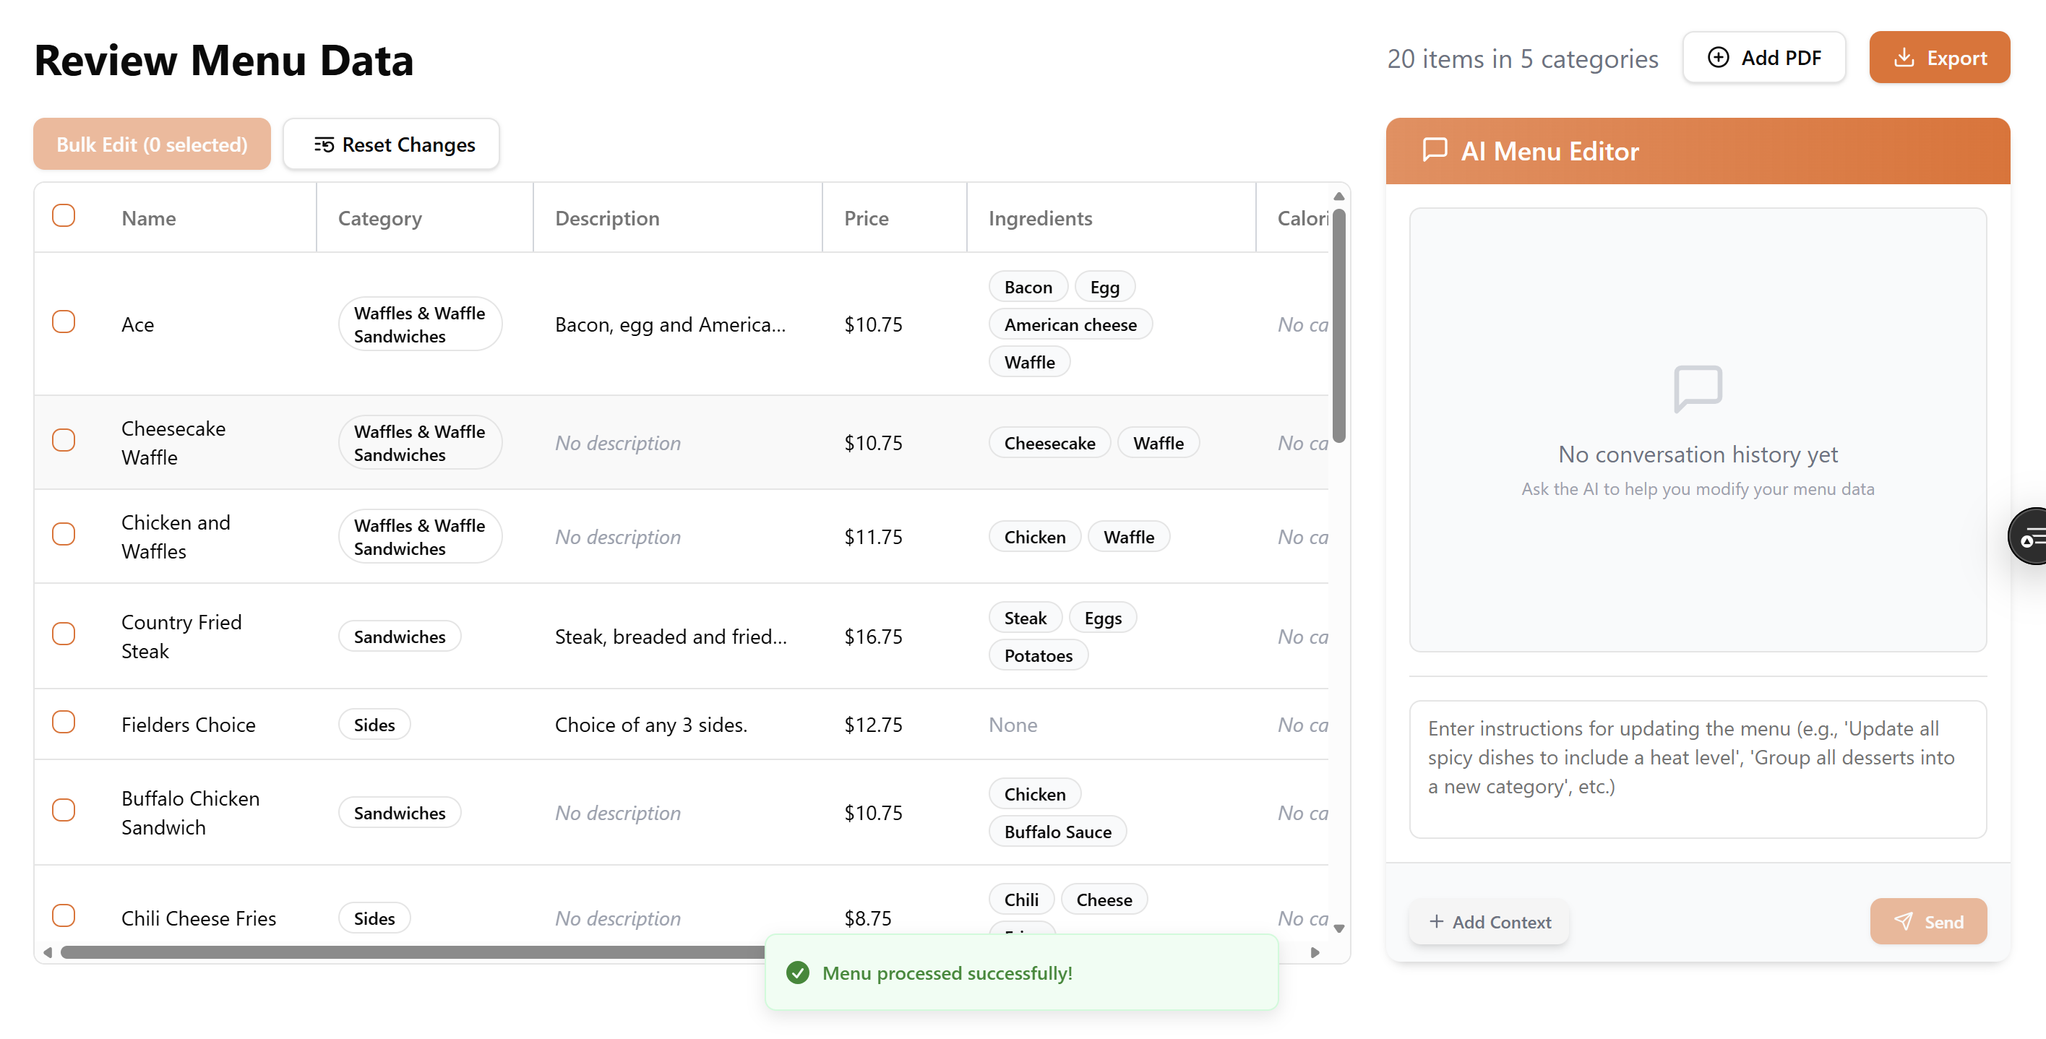Click the AI instructions text box
This screenshot has height=1039, width=2046.
tap(1698, 769)
